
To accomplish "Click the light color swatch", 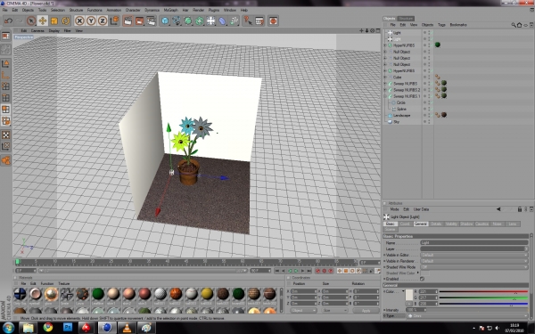I will (x=409, y=295).
